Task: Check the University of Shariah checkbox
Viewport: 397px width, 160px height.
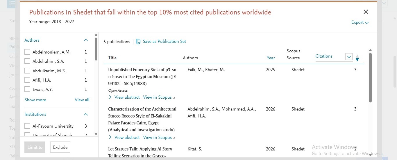Action: 27,135
